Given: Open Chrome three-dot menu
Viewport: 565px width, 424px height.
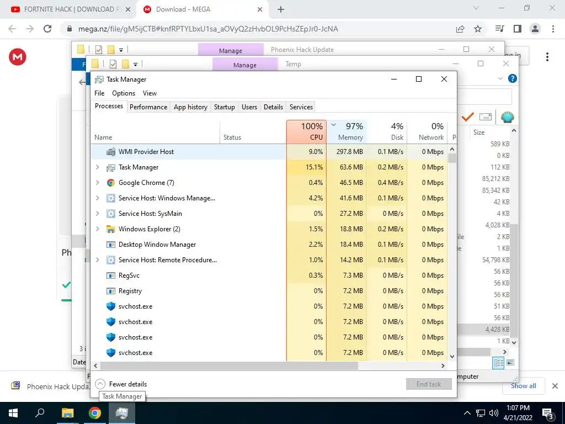Looking at the screenshot, I should pos(553,29).
